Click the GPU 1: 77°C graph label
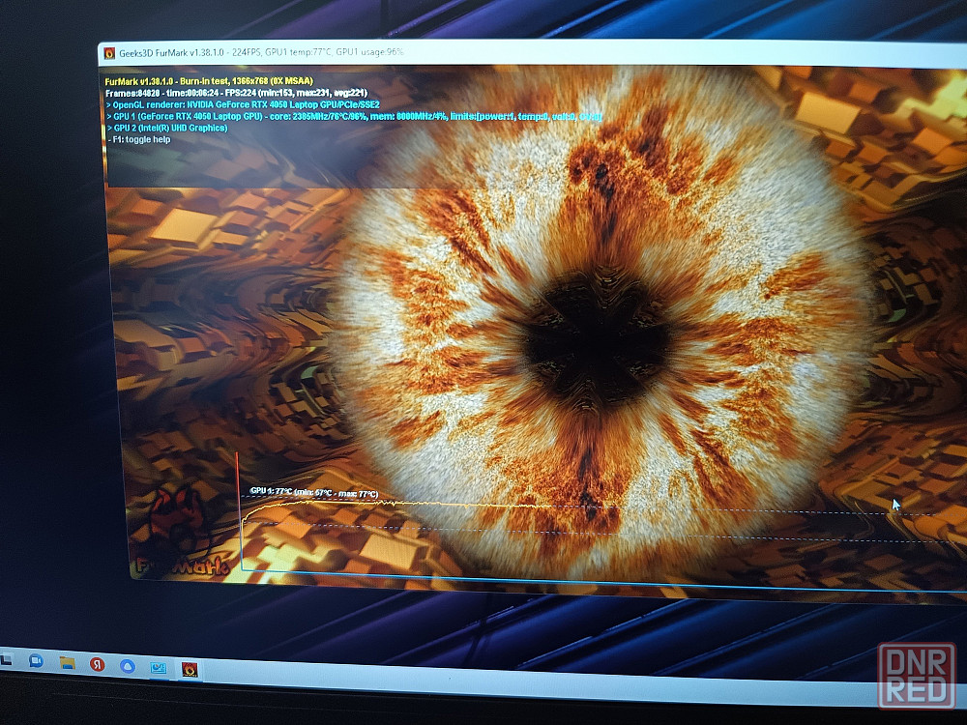This screenshot has height=725, width=967. (314, 493)
